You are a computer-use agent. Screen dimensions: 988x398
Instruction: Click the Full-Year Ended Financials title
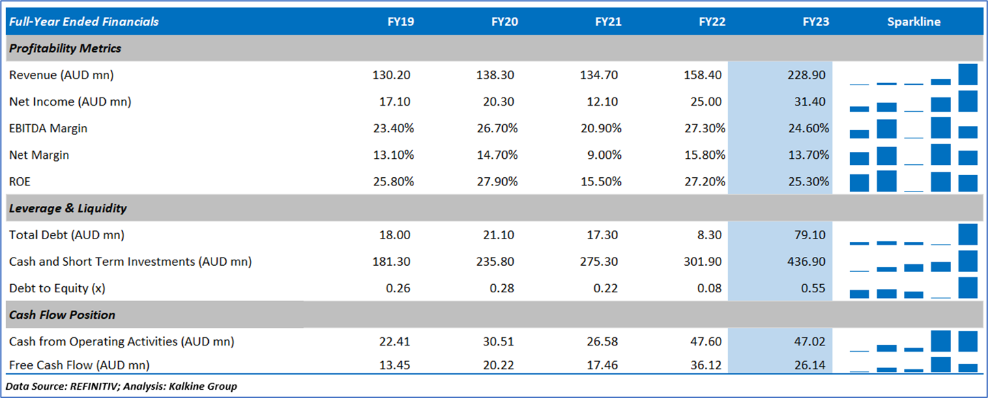[x=84, y=22]
